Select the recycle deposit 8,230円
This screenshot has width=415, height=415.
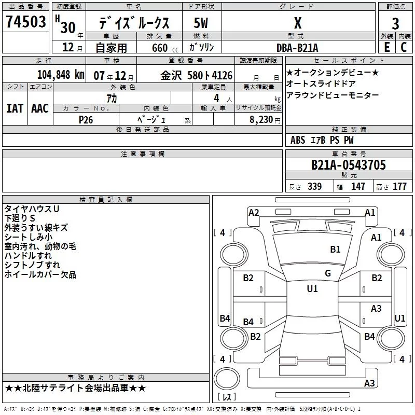click(x=265, y=120)
